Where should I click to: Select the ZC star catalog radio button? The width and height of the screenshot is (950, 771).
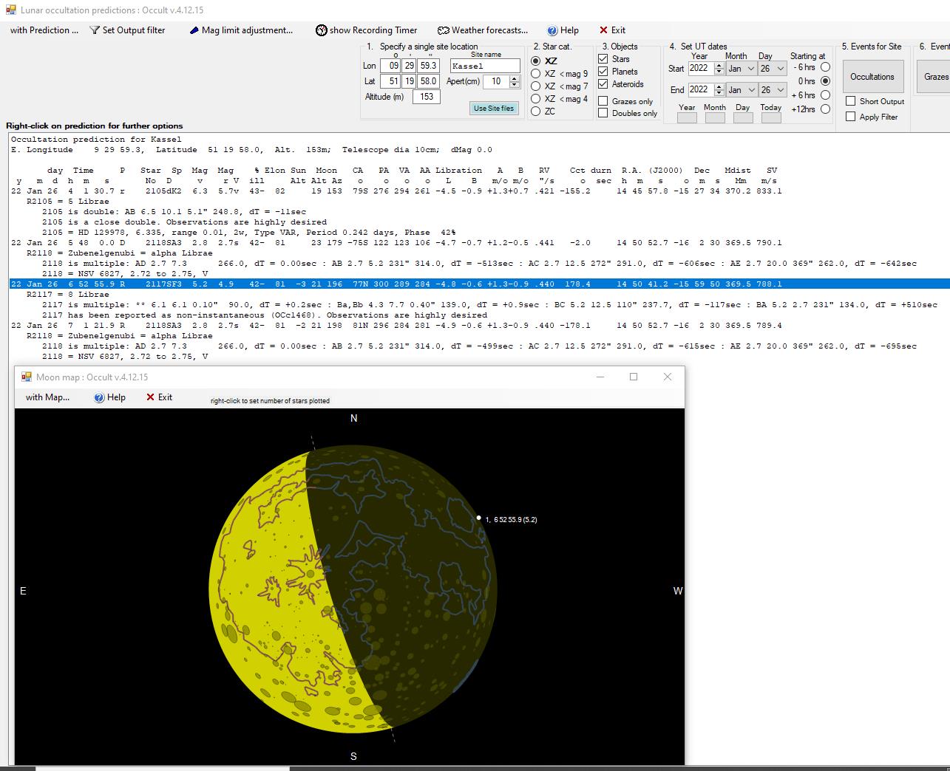tap(536, 112)
